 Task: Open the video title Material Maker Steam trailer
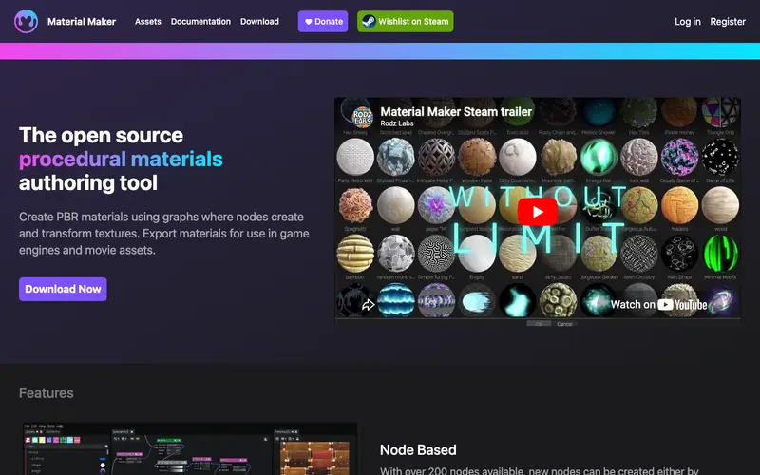(456, 111)
